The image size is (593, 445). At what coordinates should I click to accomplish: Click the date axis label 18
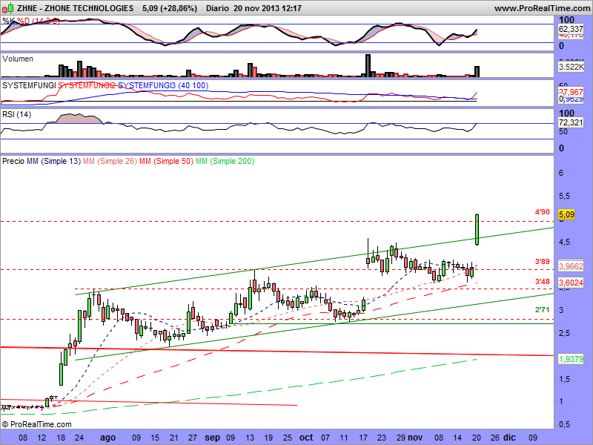pos(61,438)
